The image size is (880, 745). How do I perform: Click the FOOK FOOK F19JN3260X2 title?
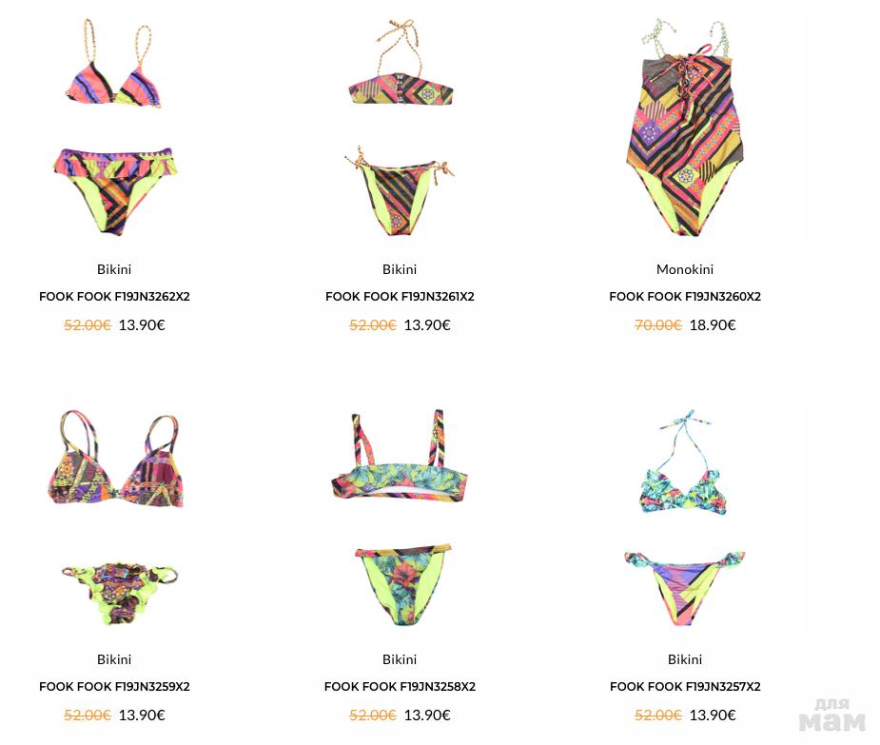pos(685,297)
